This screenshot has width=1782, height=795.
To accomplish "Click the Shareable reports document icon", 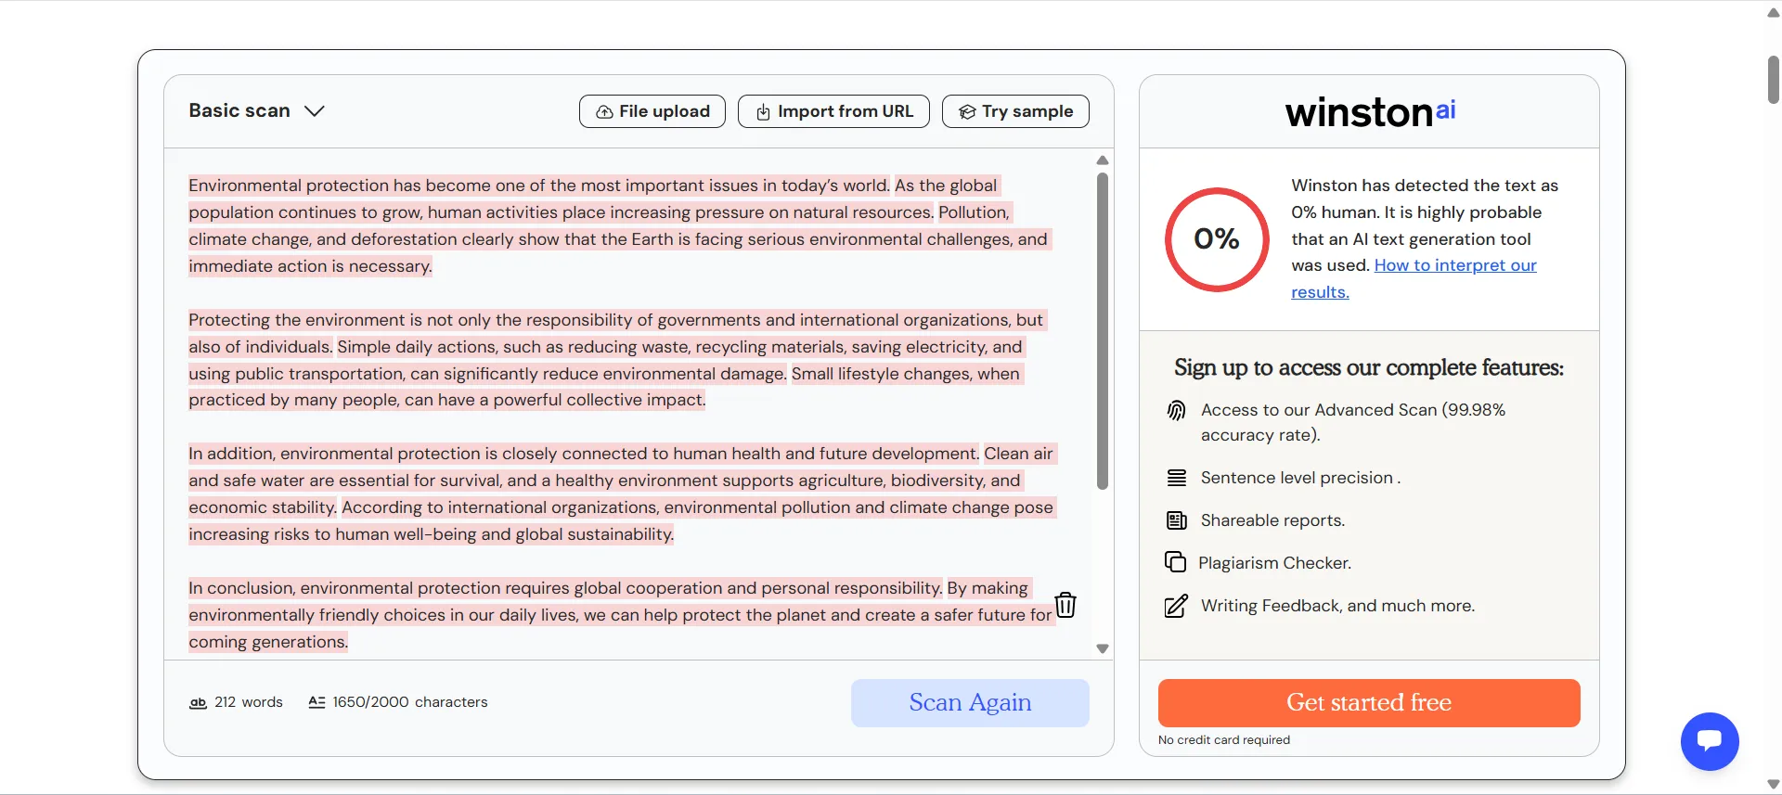I will [x=1175, y=519].
